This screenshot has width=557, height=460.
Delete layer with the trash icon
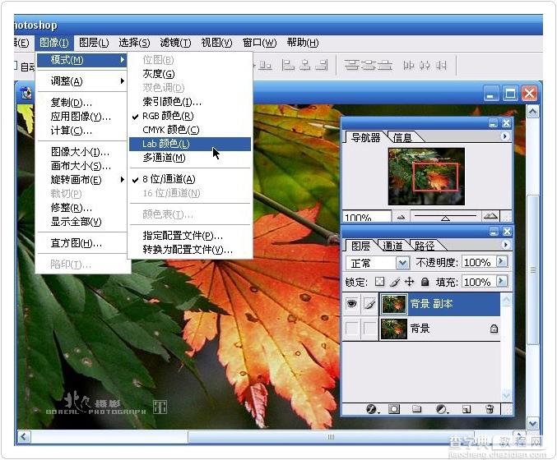[490, 409]
